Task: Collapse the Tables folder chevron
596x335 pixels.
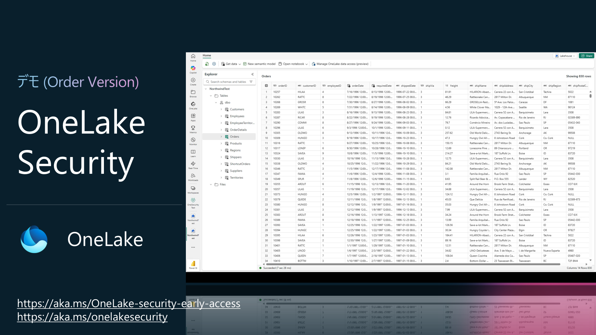Action: tap(211, 96)
